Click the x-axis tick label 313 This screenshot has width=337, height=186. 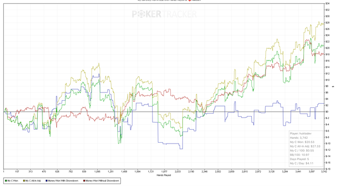click(30, 172)
